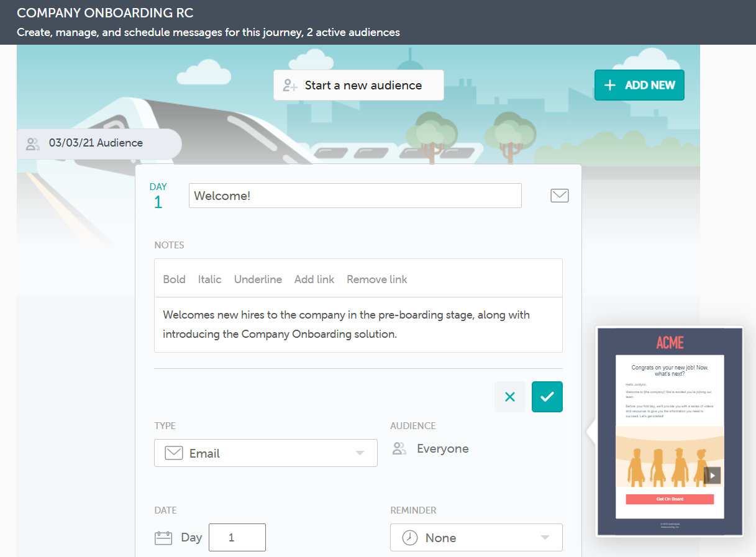Click the calendar icon next to Day
The image size is (756, 557).
tap(163, 538)
